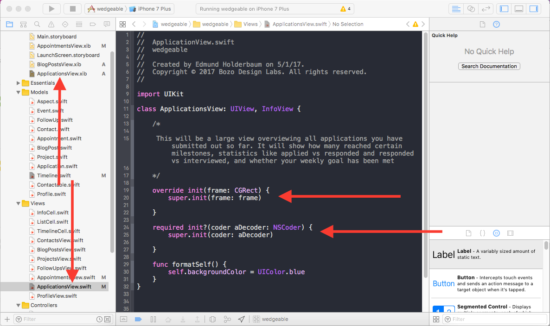The height and width of the screenshot is (326, 550).
Task: Click the Simulate Location arrow icon
Action: point(242,319)
